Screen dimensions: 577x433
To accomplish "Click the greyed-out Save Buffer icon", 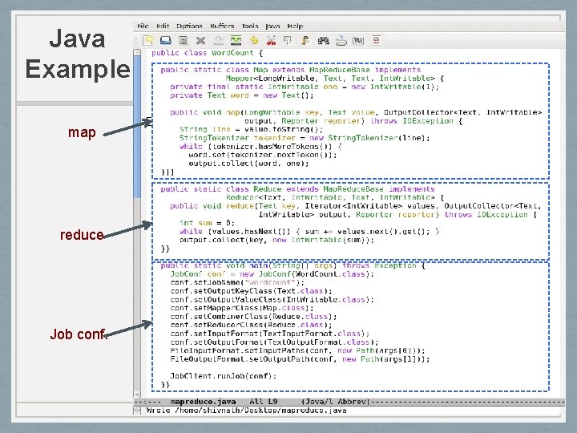I will (218, 41).
